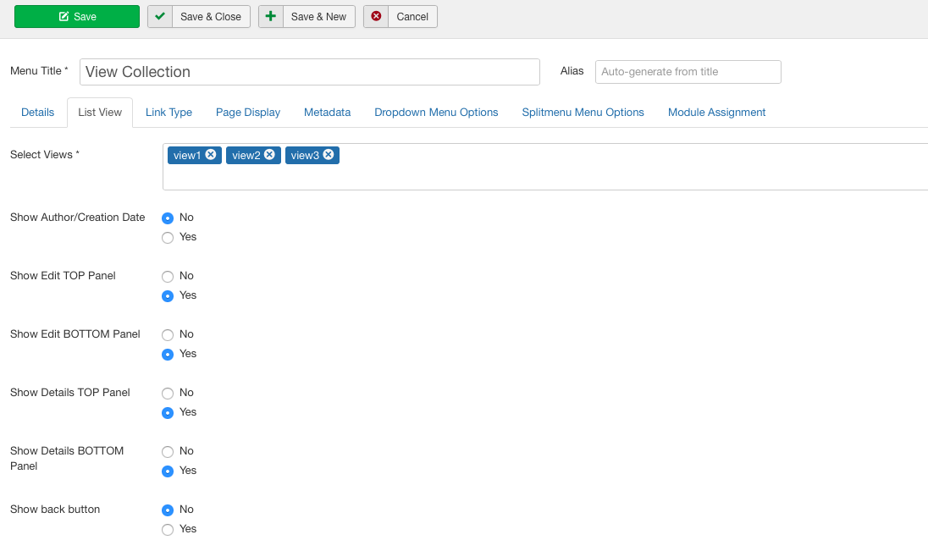Click the Show back button label
928x551 pixels.
(55, 509)
